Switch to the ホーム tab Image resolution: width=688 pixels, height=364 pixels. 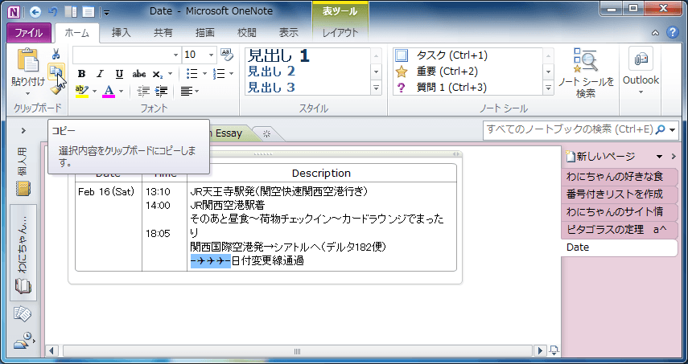[76, 33]
